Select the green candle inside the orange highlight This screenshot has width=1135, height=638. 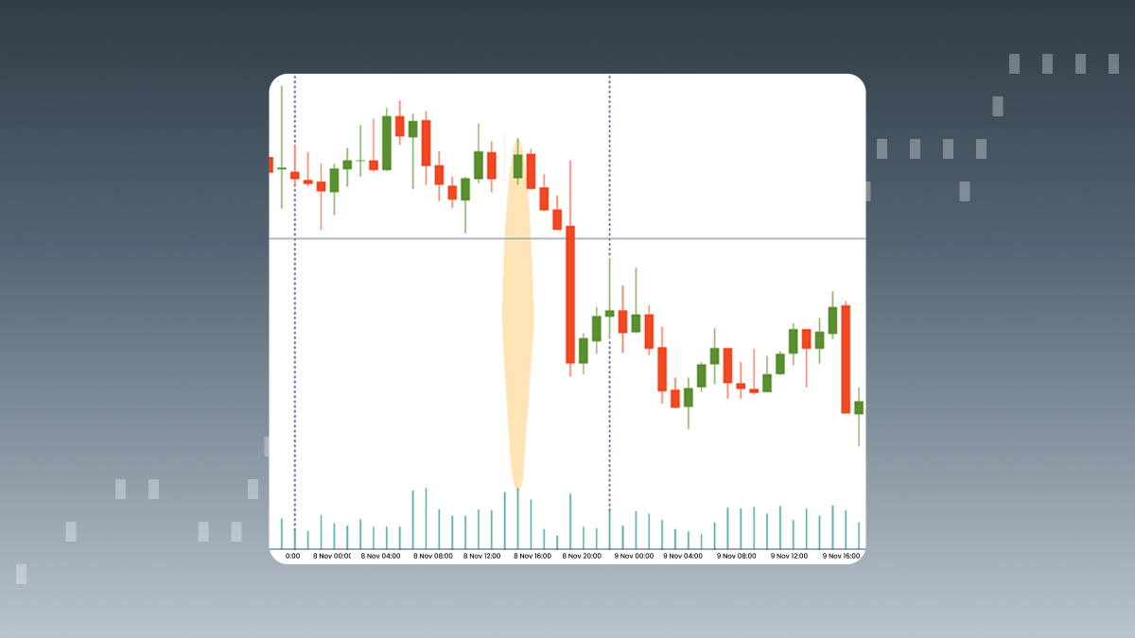pyautogui.click(x=517, y=166)
